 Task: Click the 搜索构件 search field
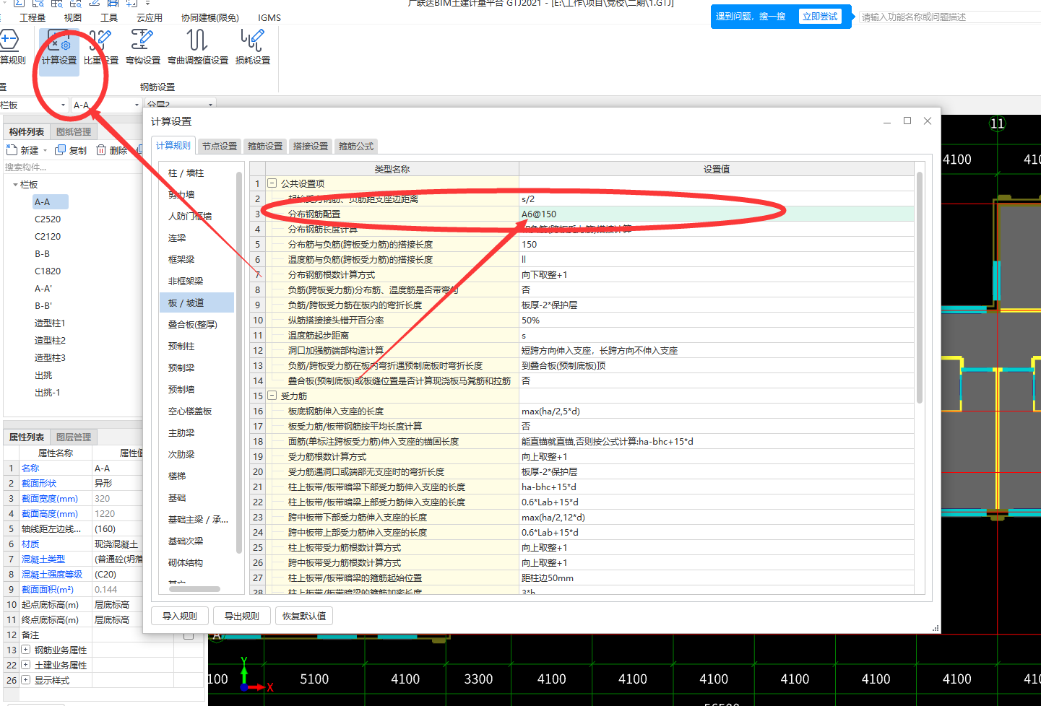72,167
